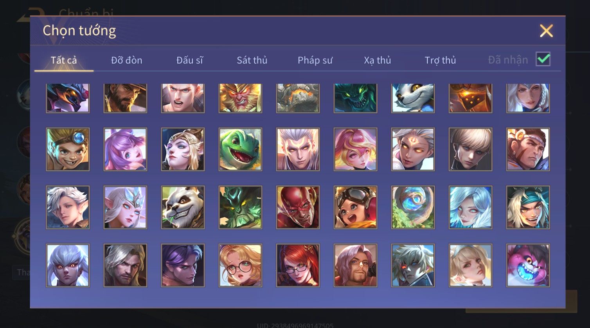Screen dimensions: 590x328
Task: Select the goblin boy with blue gem headband
Action: coord(68,149)
